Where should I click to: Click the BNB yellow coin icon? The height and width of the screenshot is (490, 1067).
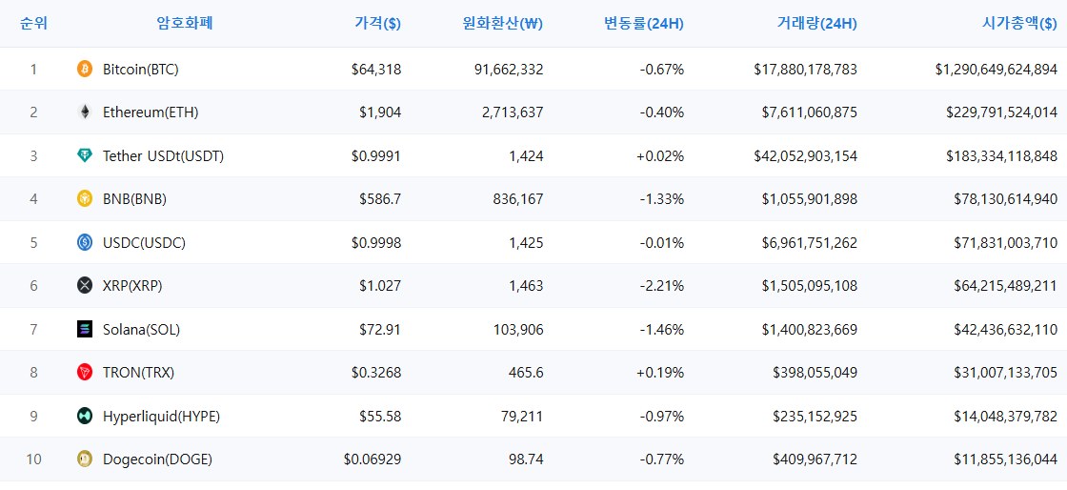click(85, 198)
